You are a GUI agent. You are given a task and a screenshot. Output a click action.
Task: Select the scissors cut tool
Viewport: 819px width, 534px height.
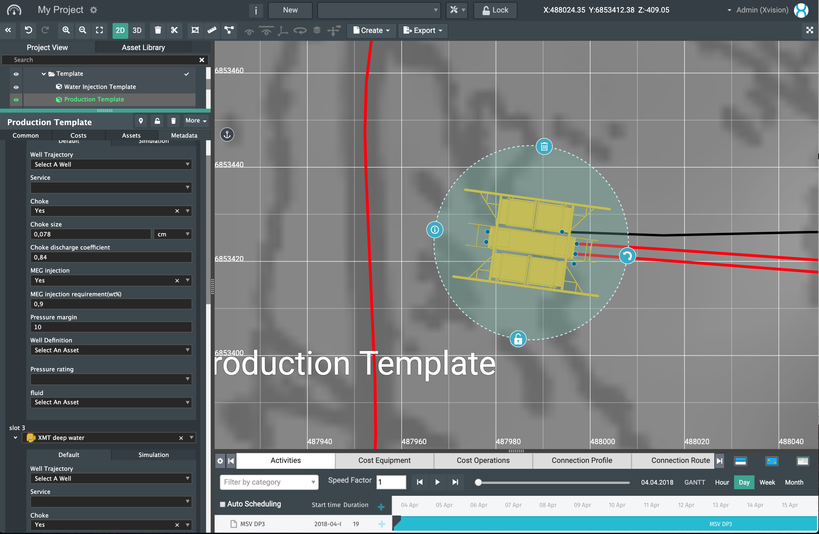(174, 30)
